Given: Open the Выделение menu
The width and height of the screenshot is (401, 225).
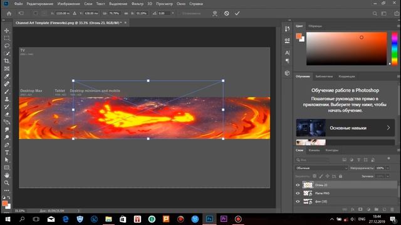Looking at the screenshot, I should pyautogui.click(x=118, y=4).
